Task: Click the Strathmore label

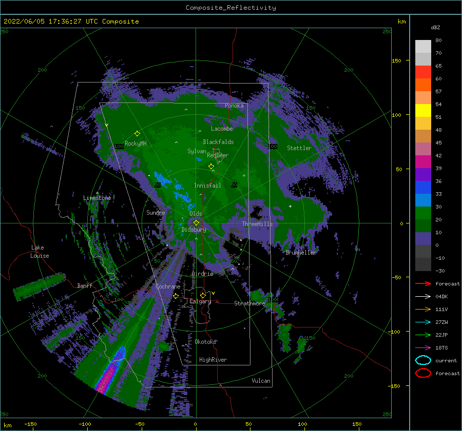Action: 249,303
